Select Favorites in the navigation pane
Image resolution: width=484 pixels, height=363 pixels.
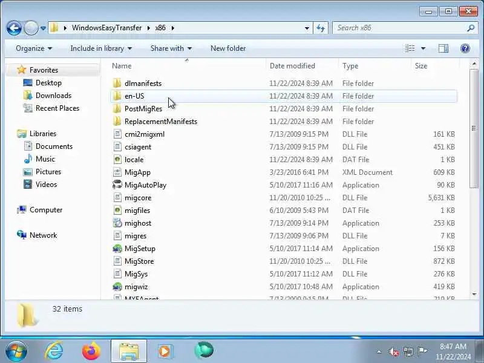click(x=44, y=70)
